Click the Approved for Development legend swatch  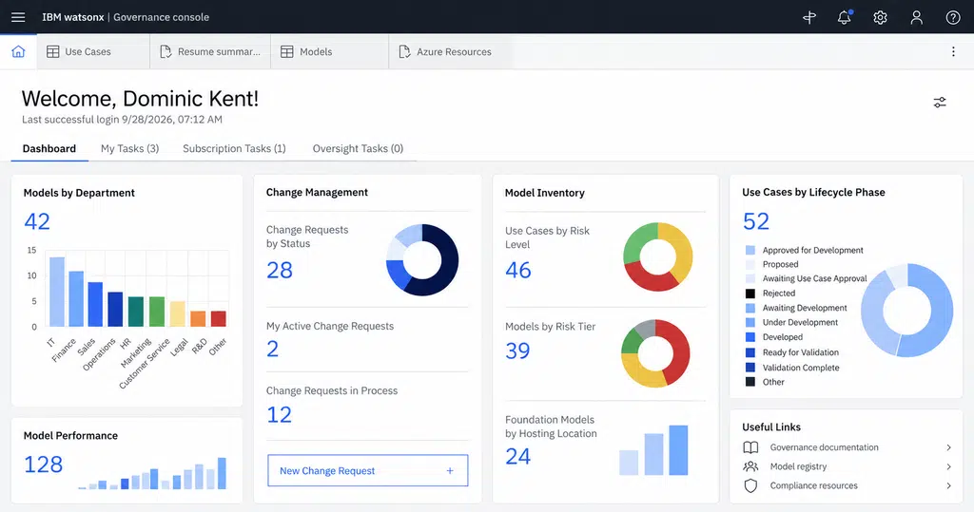tap(750, 250)
